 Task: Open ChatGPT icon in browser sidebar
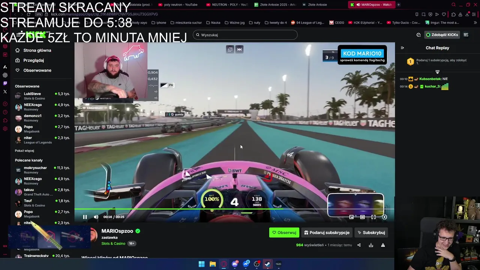[x=5, y=75]
